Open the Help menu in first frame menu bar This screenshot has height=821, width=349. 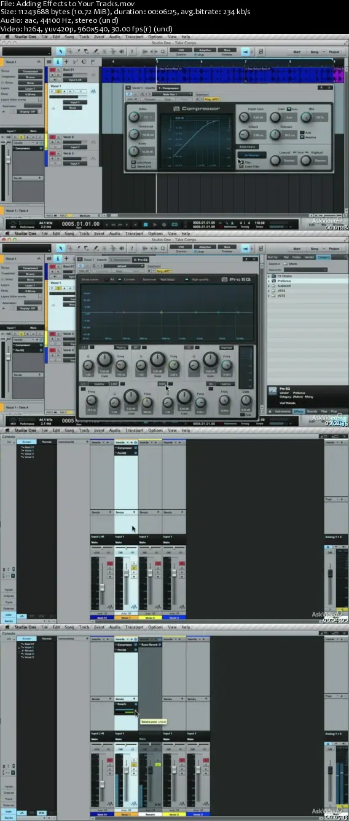[x=185, y=36]
